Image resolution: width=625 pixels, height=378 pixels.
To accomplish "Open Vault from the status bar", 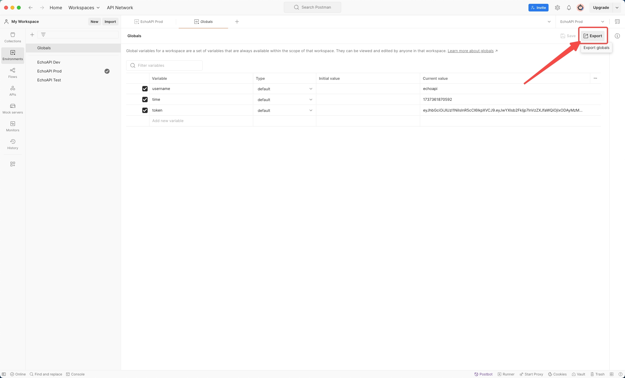I will tap(578, 374).
